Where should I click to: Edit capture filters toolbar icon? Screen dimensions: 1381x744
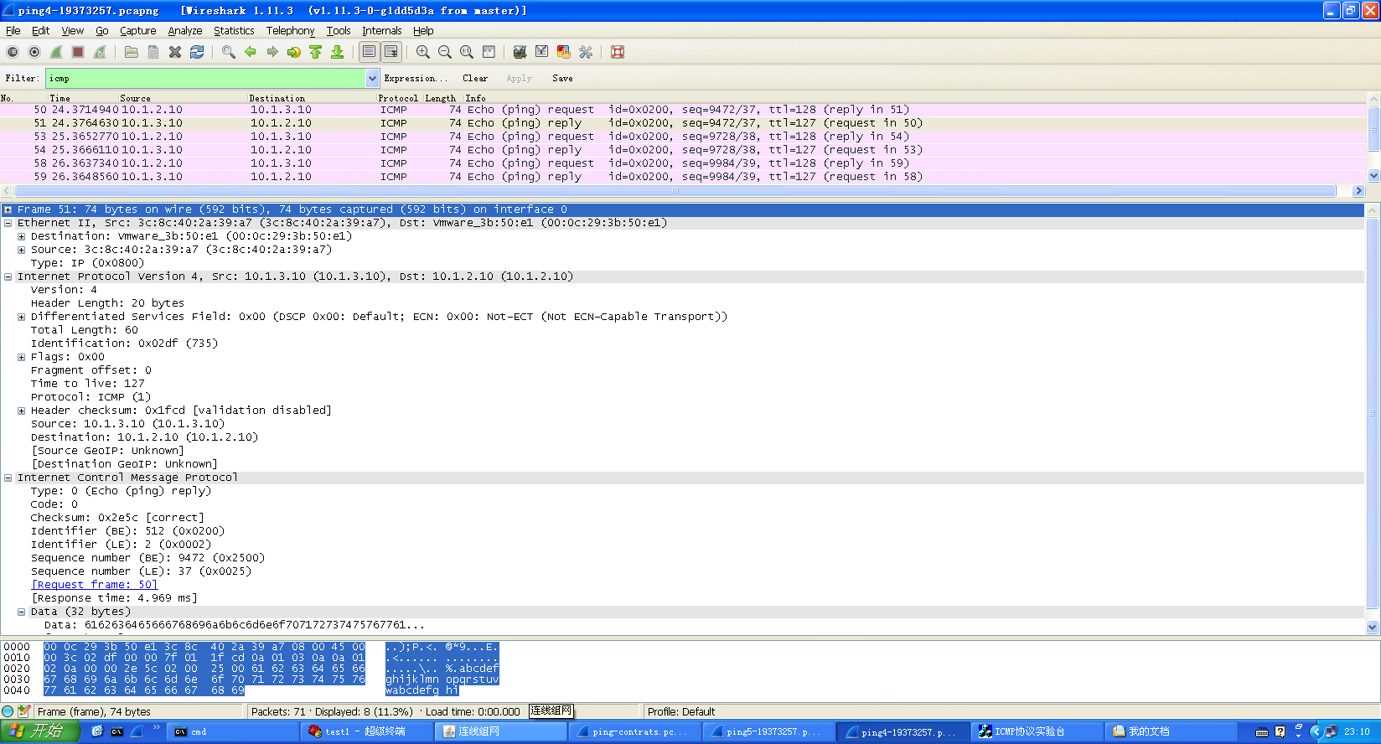[x=520, y=52]
